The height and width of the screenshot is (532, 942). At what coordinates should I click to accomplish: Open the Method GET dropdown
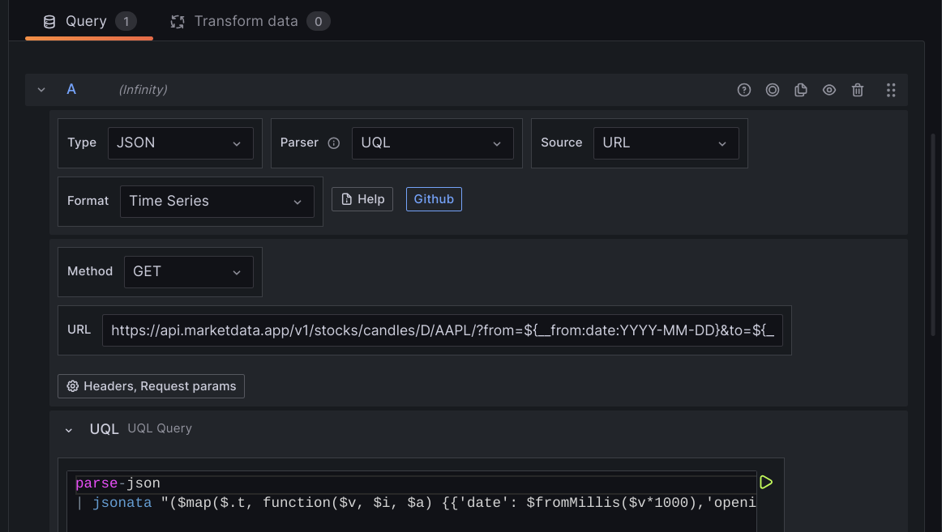[x=189, y=272]
